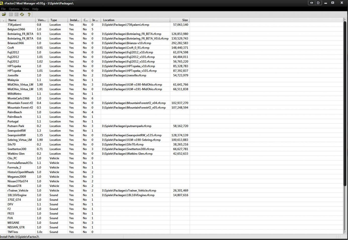Open packages folder via toolbar folder icon
The image size is (348, 240).
4,15
